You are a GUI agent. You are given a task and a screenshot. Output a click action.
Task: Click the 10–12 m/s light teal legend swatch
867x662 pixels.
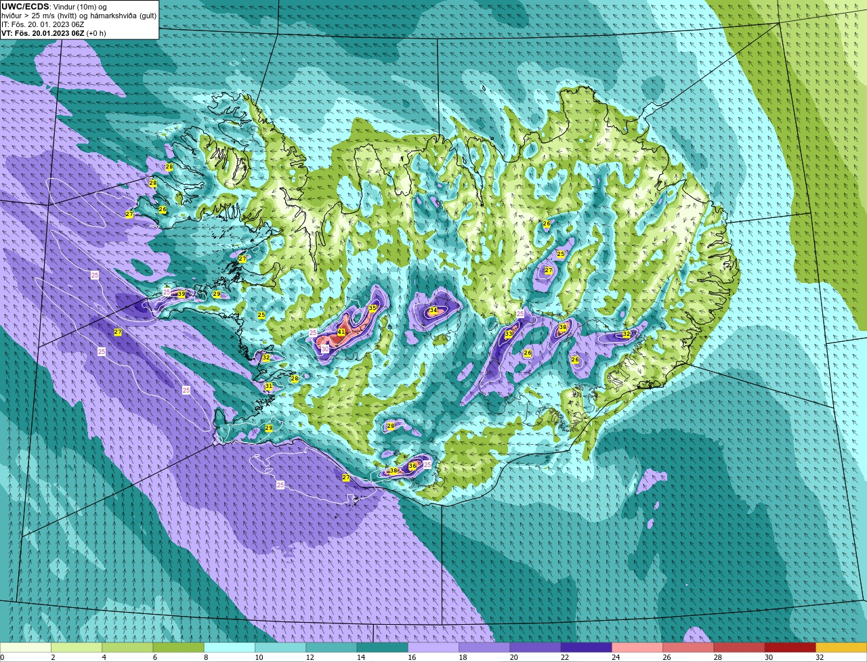(280, 647)
